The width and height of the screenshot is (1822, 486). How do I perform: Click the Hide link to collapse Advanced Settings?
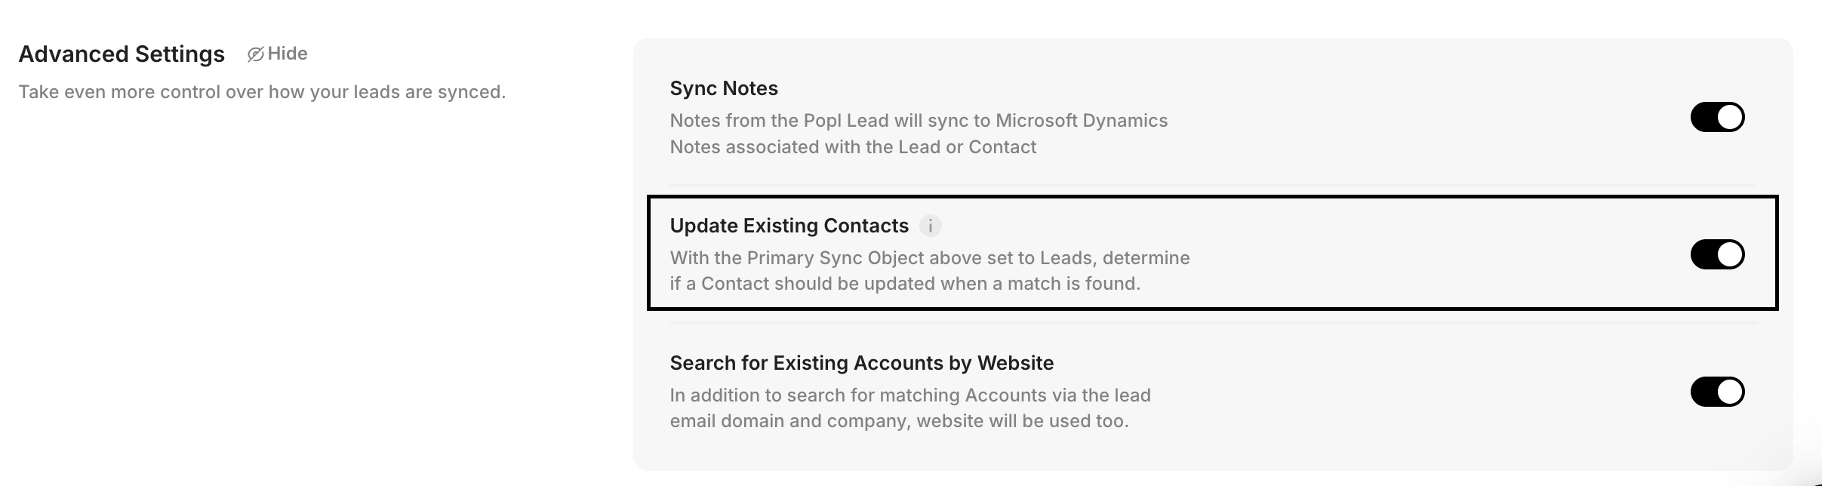click(288, 54)
